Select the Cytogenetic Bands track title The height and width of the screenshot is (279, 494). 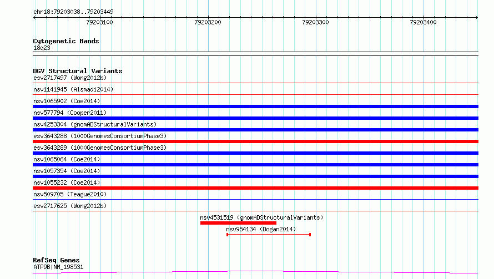click(66, 41)
